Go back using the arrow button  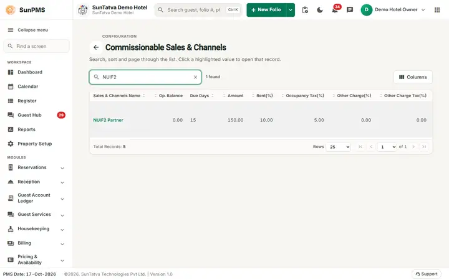pyautogui.click(x=96, y=47)
